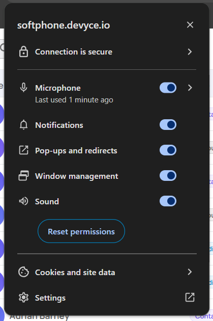This screenshot has height=321, width=213.
Task: Click the Notifications bell icon
Action: point(23,125)
